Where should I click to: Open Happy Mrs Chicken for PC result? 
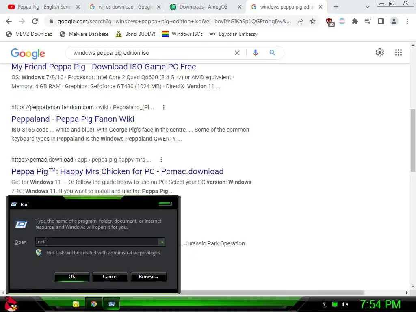click(117, 171)
